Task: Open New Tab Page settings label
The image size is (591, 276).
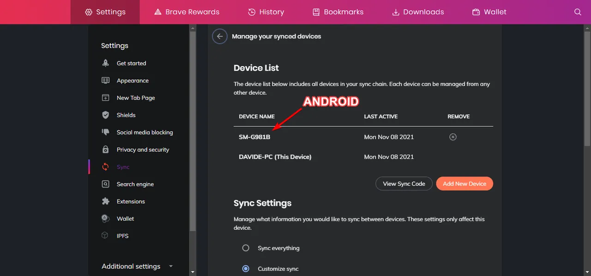Action: tap(136, 98)
